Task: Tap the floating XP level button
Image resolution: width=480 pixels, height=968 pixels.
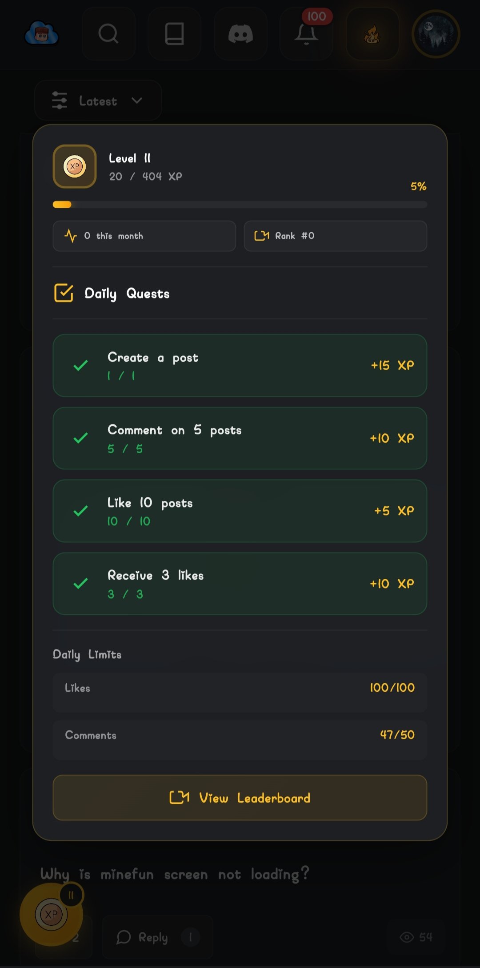Action: (x=52, y=914)
